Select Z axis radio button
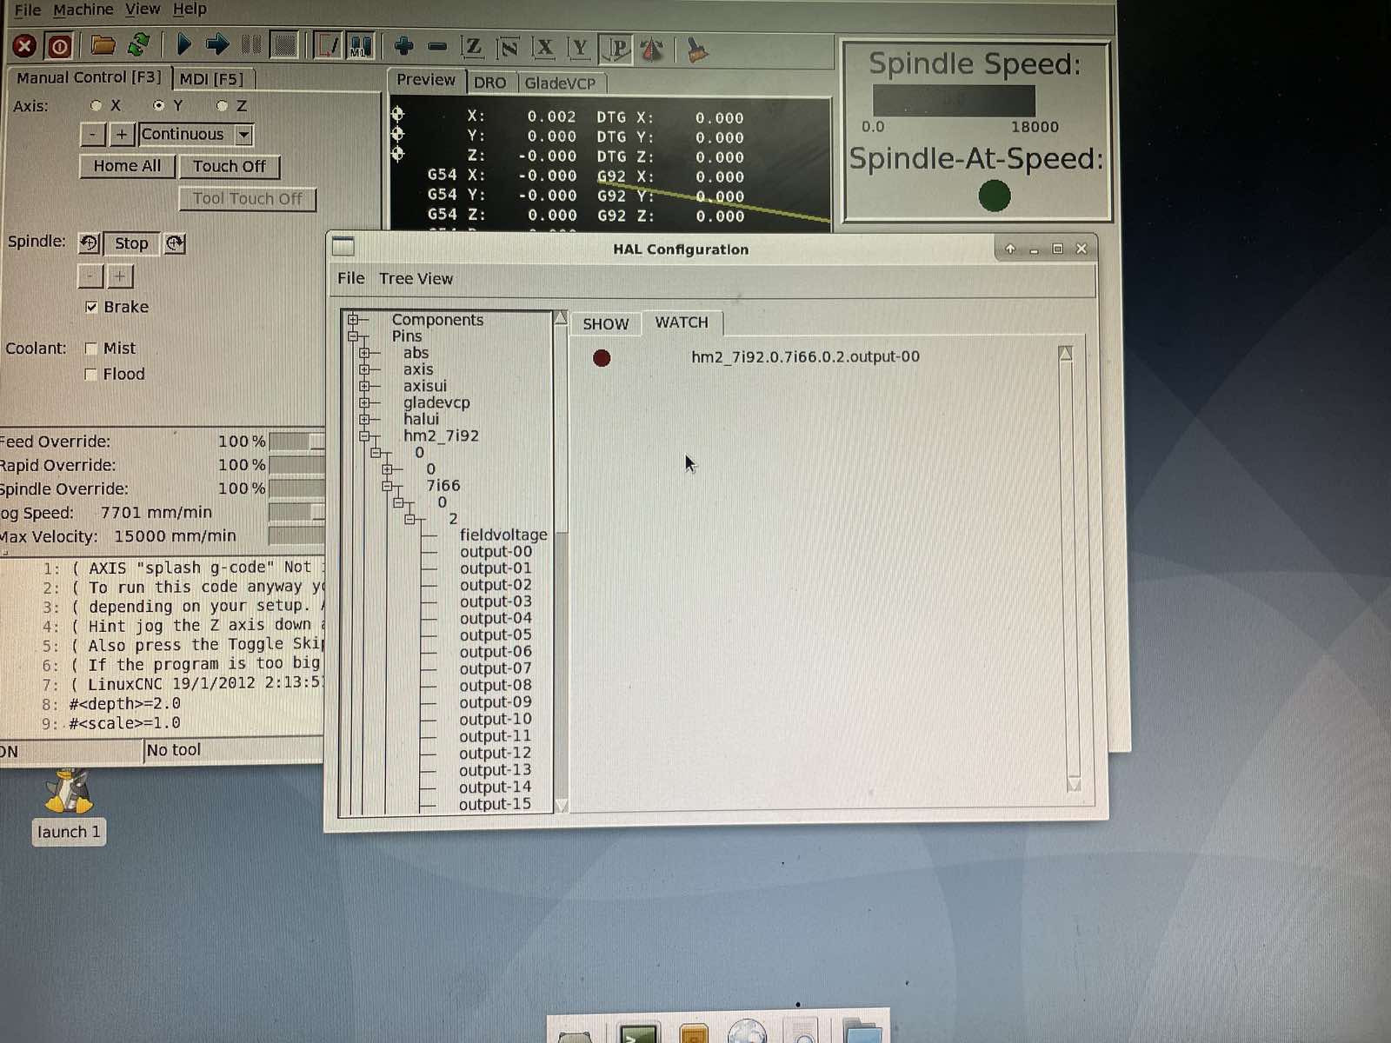The image size is (1391, 1043). (222, 106)
